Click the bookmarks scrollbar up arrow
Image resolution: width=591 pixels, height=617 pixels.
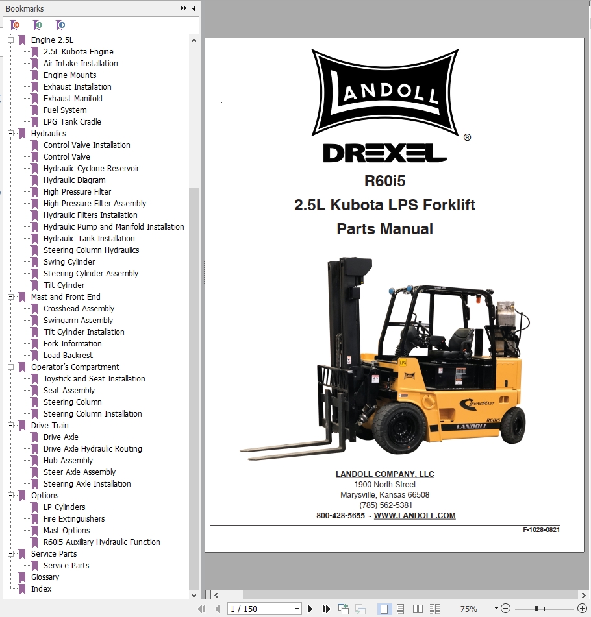click(194, 40)
